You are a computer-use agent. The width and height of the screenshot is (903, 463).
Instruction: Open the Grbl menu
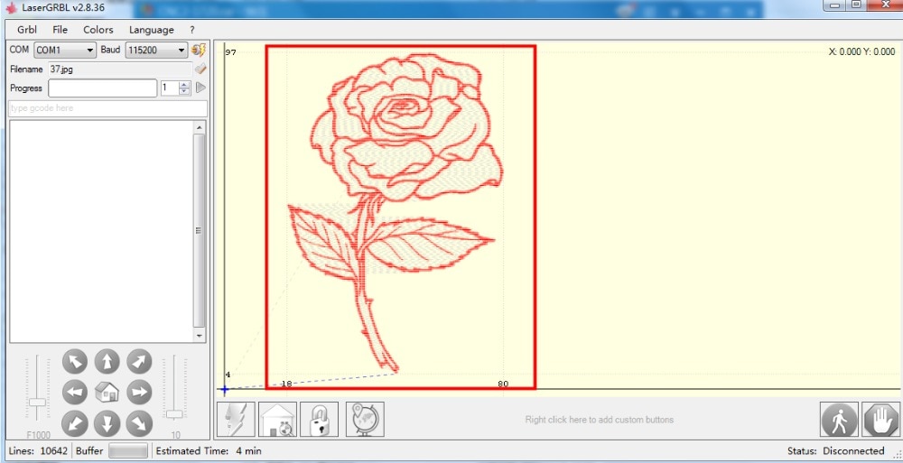click(27, 30)
